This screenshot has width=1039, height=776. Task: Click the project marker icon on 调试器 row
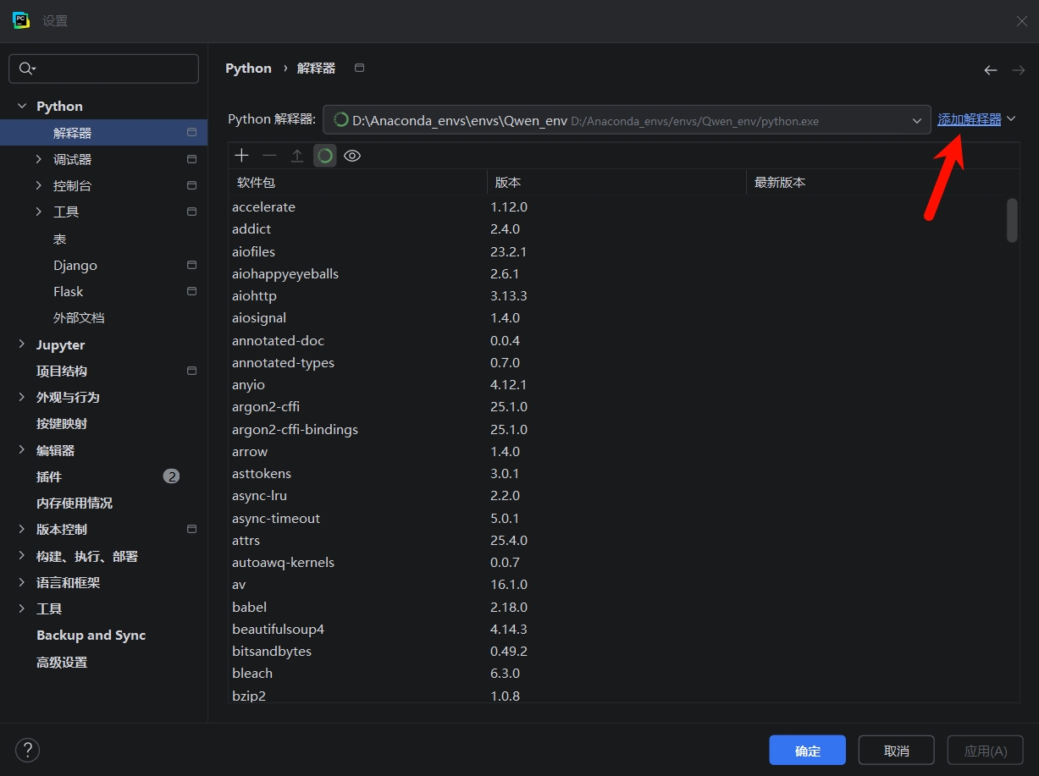coord(191,159)
